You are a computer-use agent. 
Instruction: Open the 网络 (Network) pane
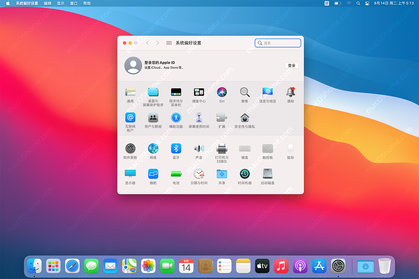153,148
